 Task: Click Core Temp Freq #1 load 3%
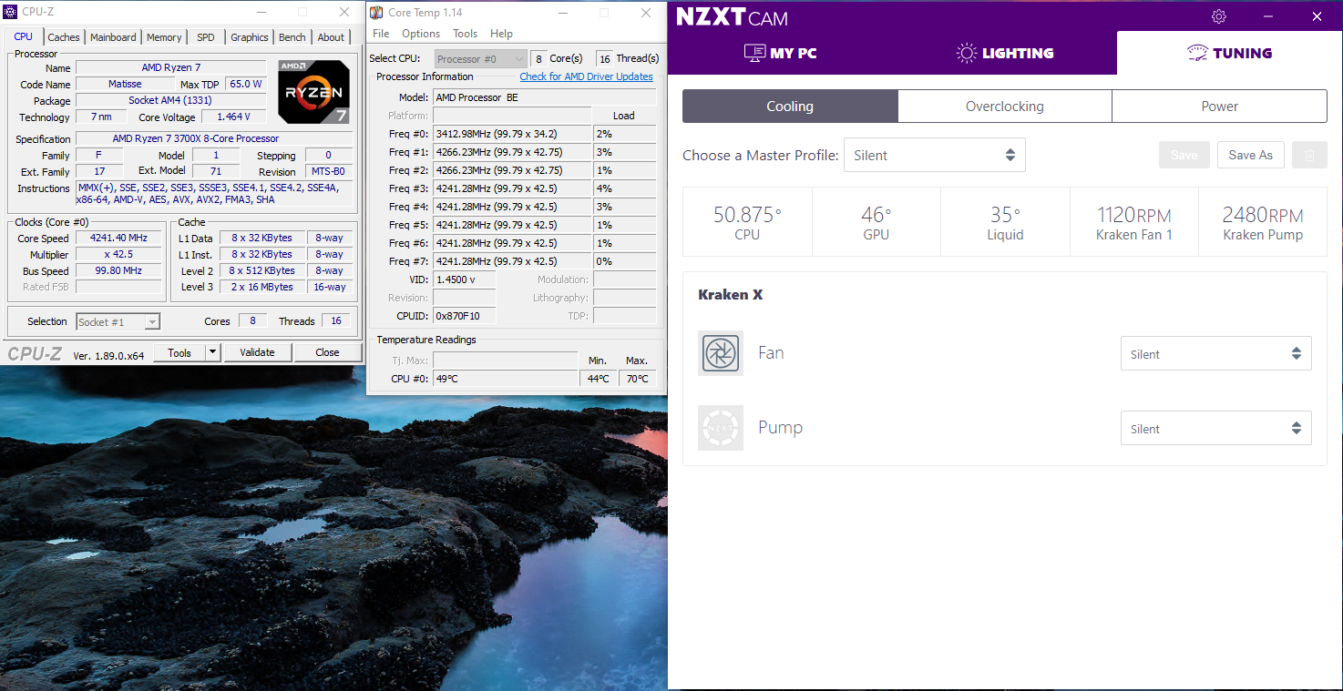click(624, 152)
